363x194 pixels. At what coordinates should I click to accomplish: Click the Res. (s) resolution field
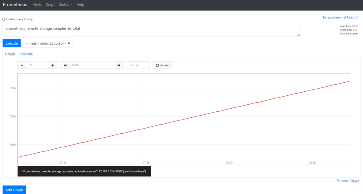point(138,65)
